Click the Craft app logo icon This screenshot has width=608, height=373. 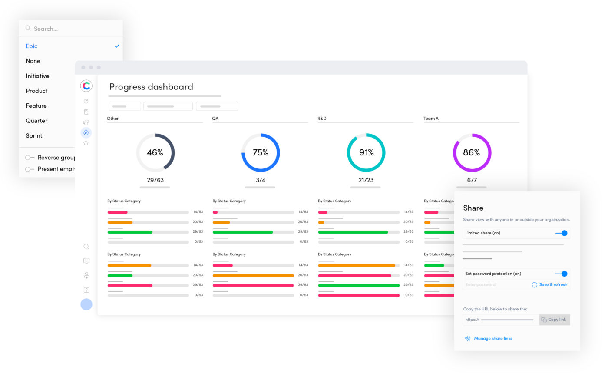click(x=86, y=86)
